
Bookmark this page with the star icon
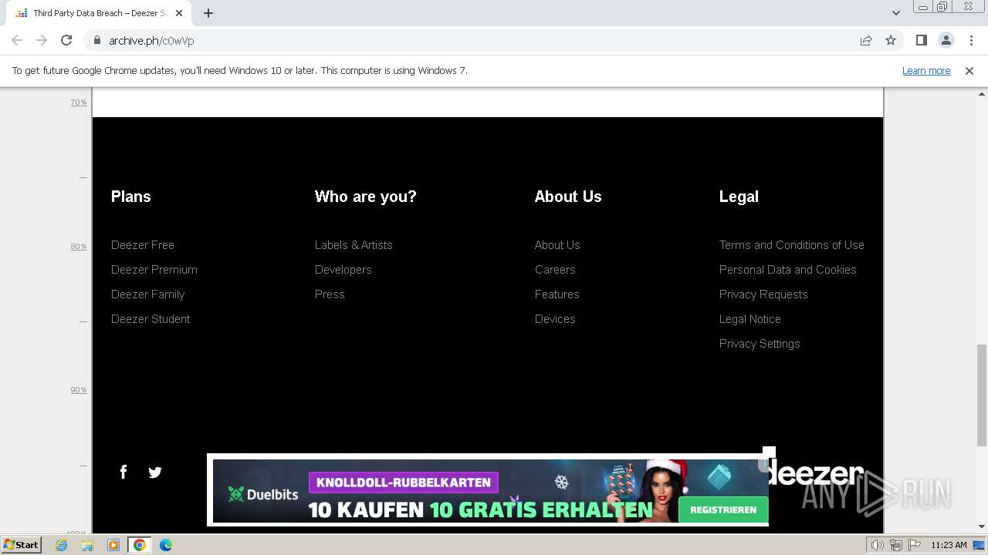891,40
